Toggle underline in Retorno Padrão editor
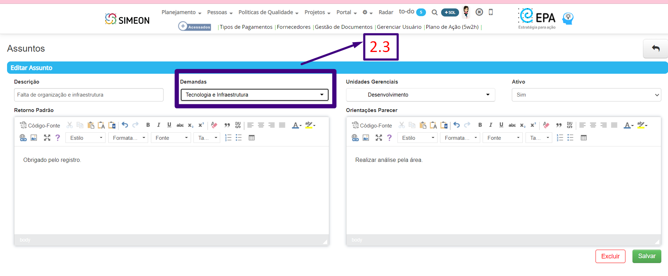Screen dimensions: 668x276 point(169,125)
